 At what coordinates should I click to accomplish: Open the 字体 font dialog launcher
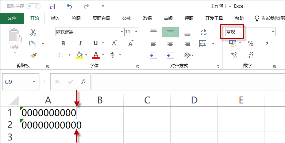[138, 67]
